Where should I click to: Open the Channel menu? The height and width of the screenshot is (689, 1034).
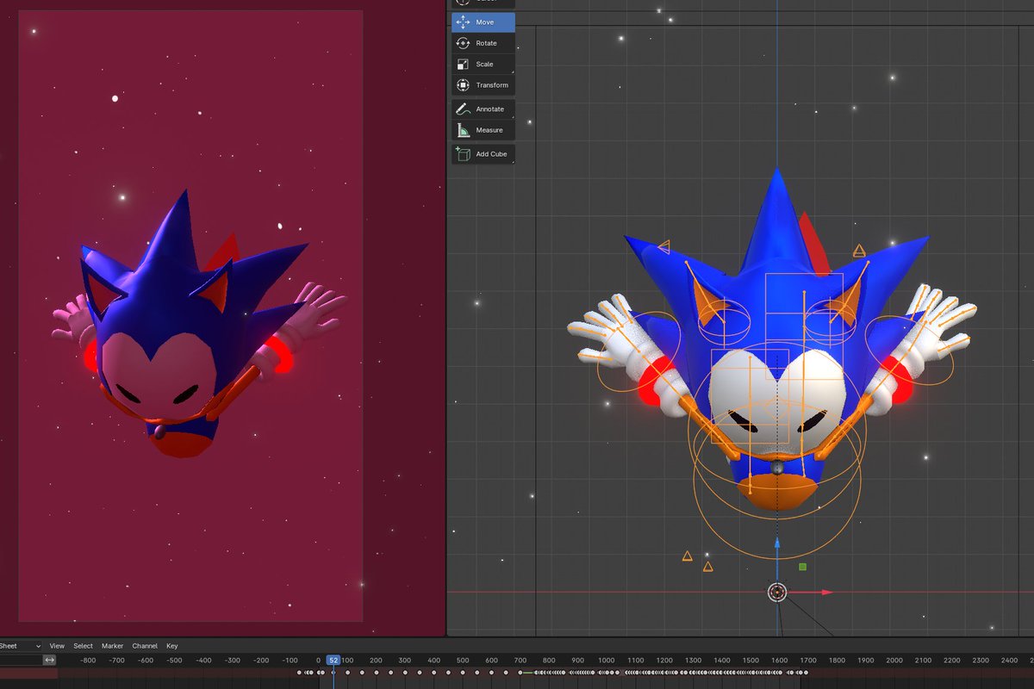coord(145,646)
